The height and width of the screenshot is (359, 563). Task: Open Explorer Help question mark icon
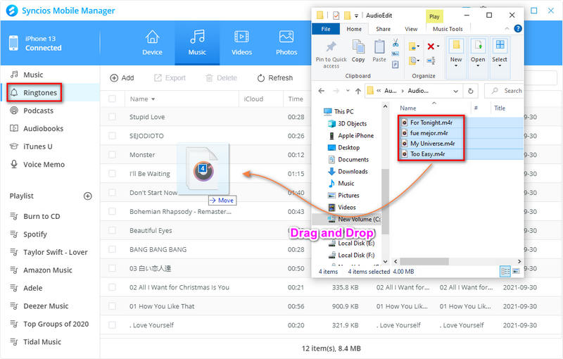518,29
